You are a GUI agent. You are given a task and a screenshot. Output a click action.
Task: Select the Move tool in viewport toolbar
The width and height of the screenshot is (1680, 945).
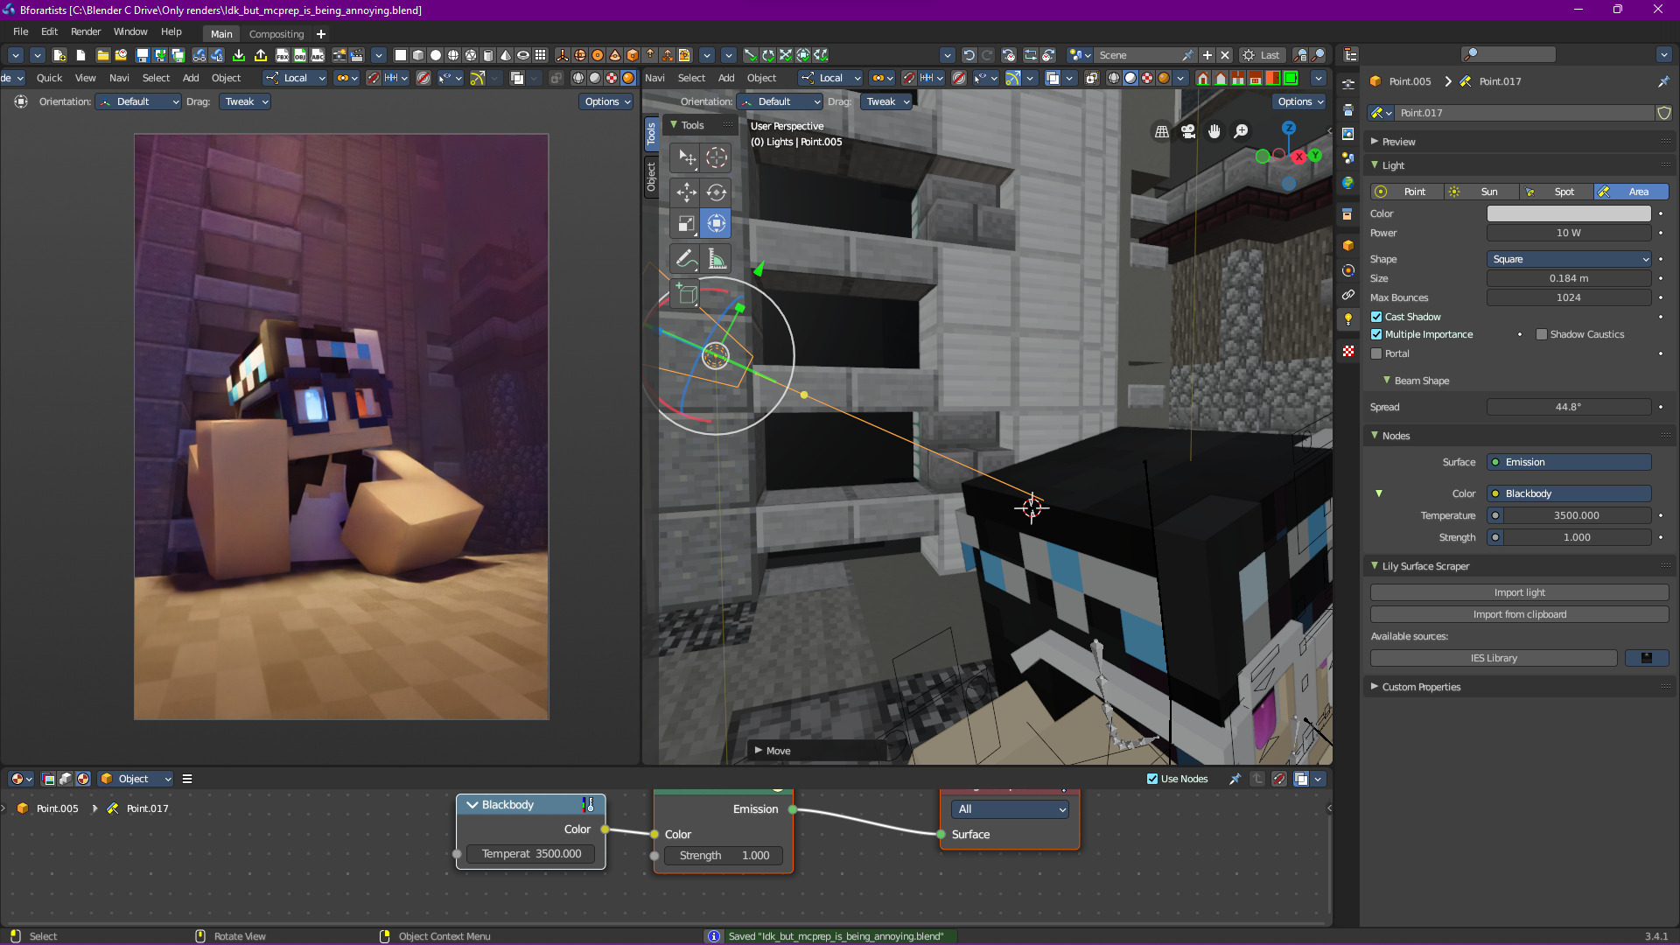686,192
